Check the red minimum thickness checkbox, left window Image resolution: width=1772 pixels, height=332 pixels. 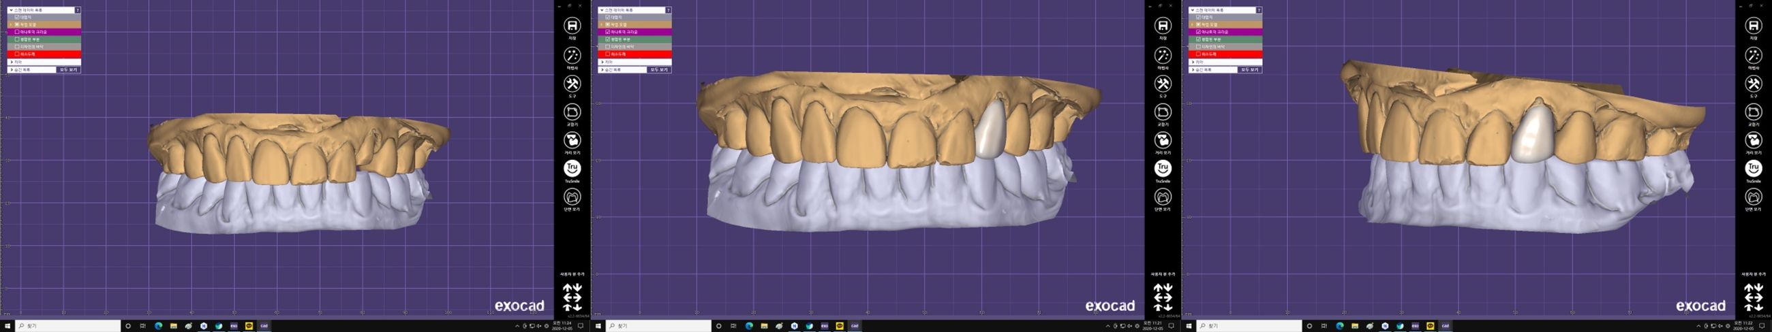(17, 54)
